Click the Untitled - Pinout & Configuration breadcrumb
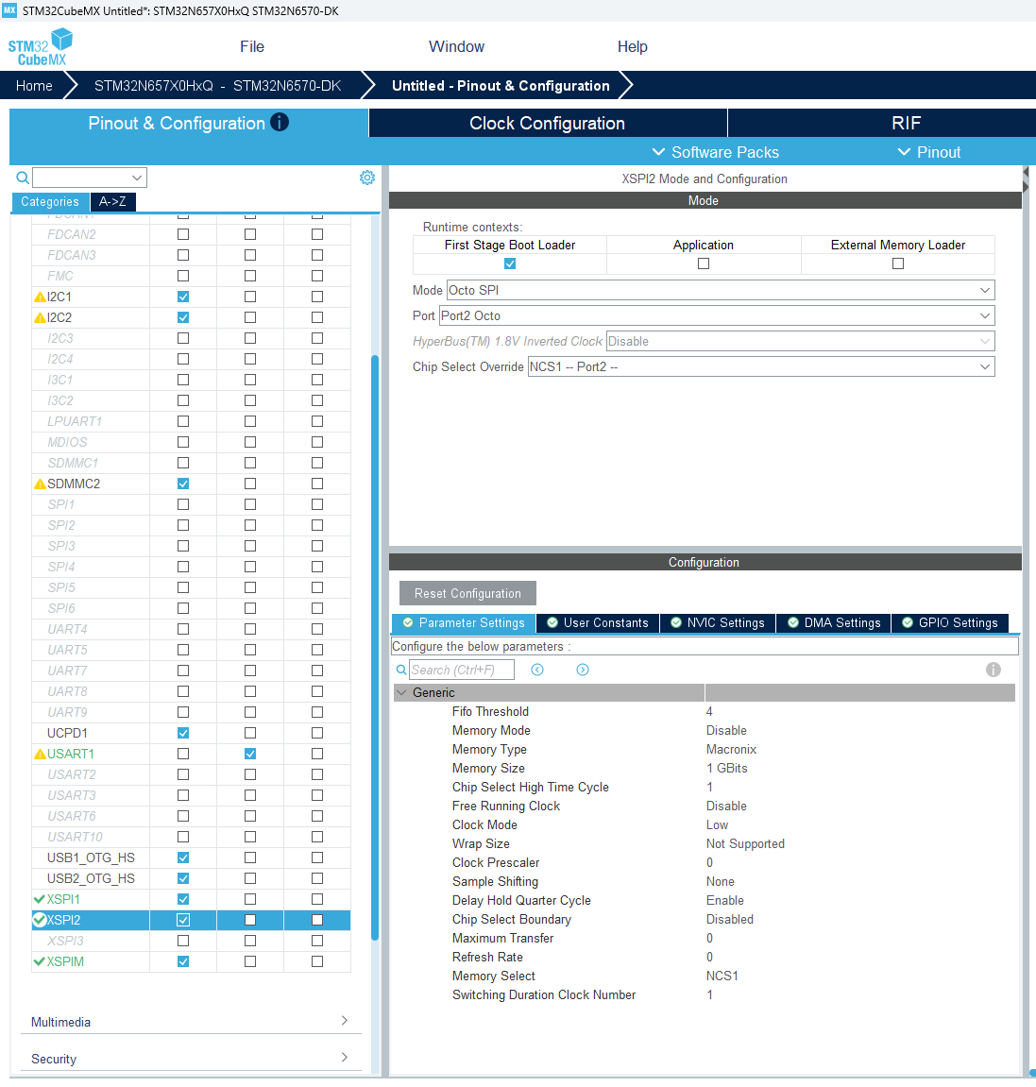Image resolution: width=1036 pixels, height=1087 pixels. point(501,86)
